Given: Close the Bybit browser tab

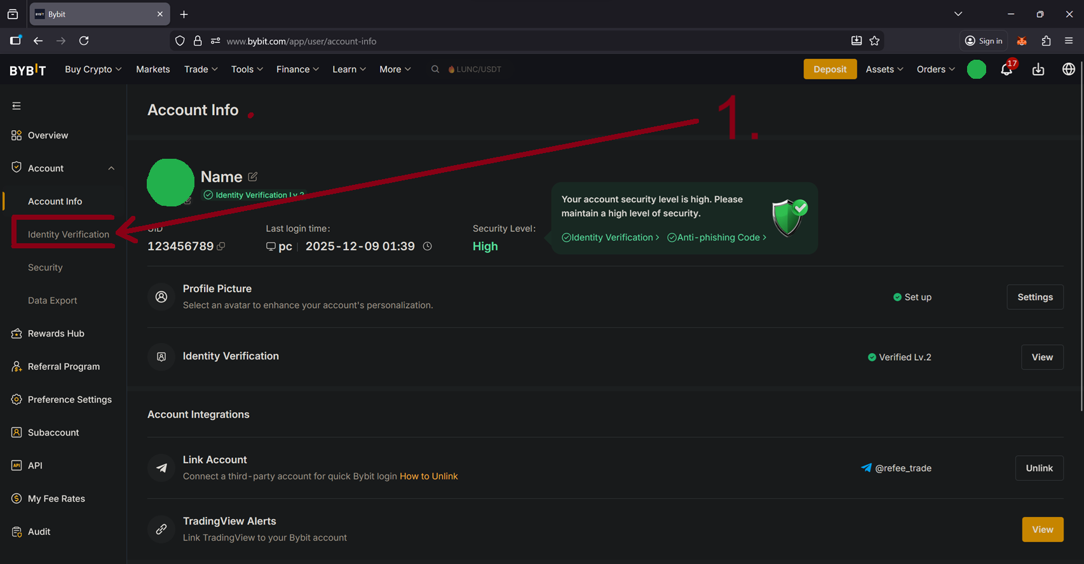Looking at the screenshot, I should [x=159, y=14].
